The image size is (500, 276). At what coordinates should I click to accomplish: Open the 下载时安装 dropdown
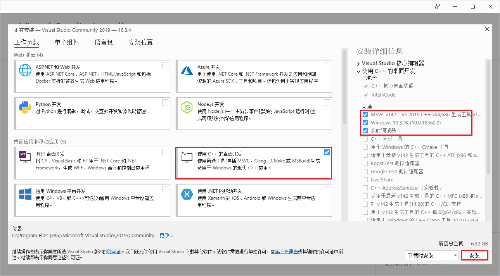tap(431, 255)
